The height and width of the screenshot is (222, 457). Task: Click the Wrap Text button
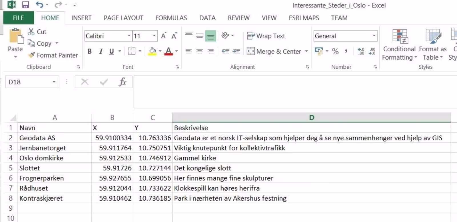pos(266,36)
